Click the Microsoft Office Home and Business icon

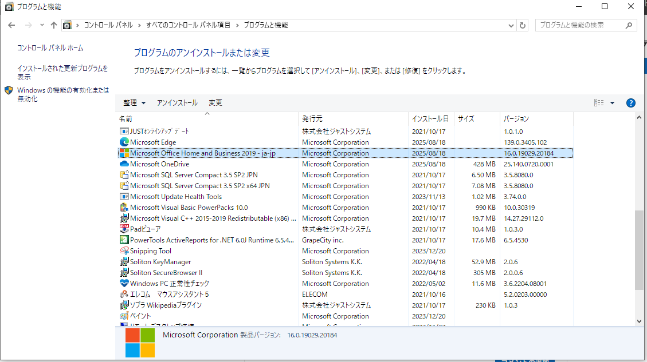(x=124, y=153)
